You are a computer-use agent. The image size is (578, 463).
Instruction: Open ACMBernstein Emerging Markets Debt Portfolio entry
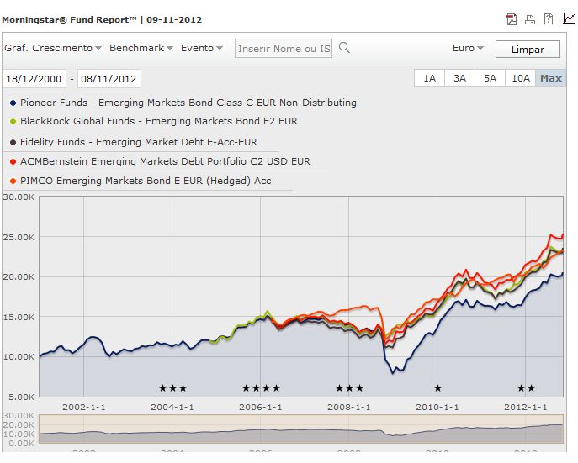[165, 161]
